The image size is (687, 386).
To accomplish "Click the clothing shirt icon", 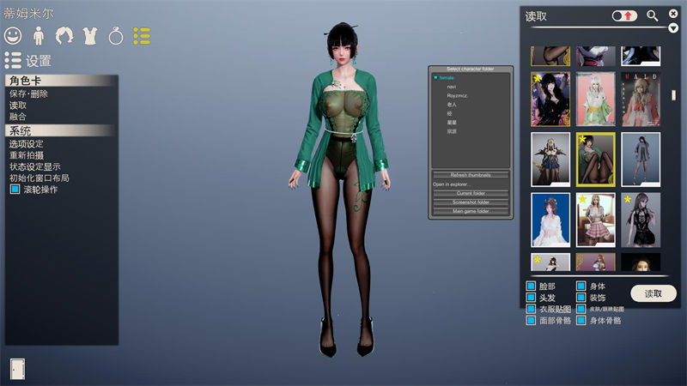I will 90,36.
